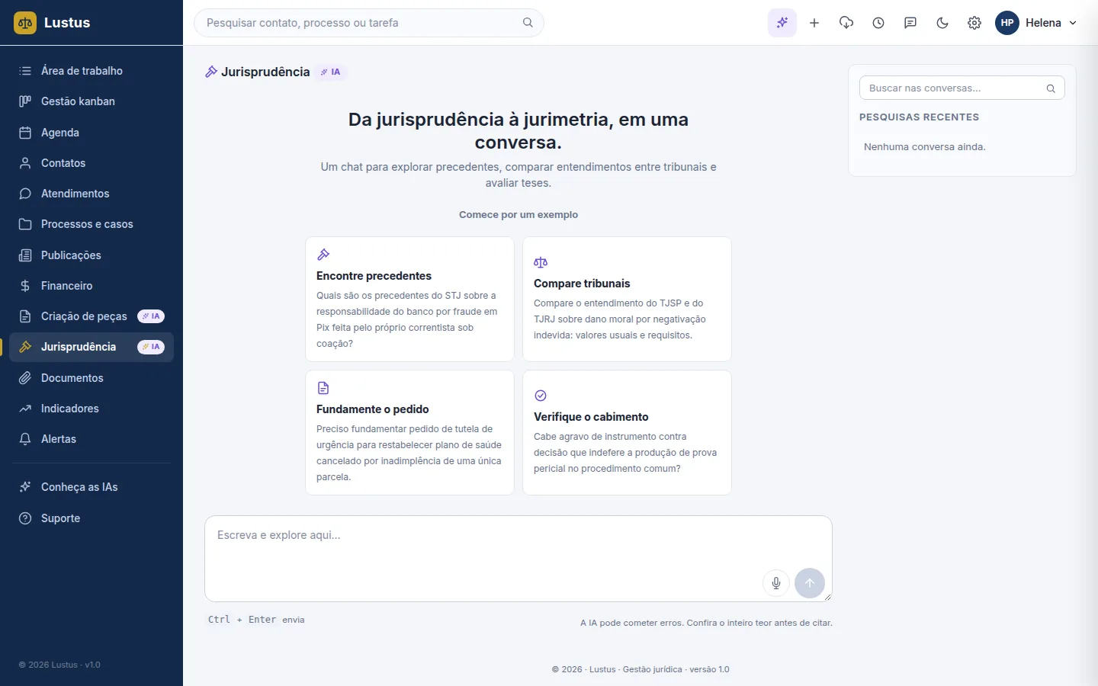1098x686 pixels.
Task: Navigate to Processos e casos
Action: [x=91, y=224]
